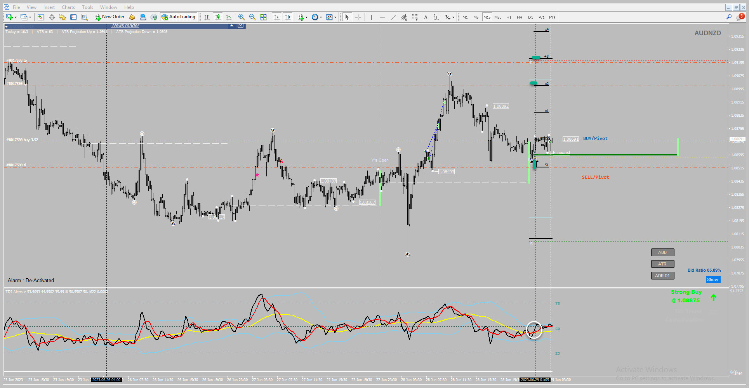Open the new chart dropdown arrow
749x388 pixels.
(16, 17)
